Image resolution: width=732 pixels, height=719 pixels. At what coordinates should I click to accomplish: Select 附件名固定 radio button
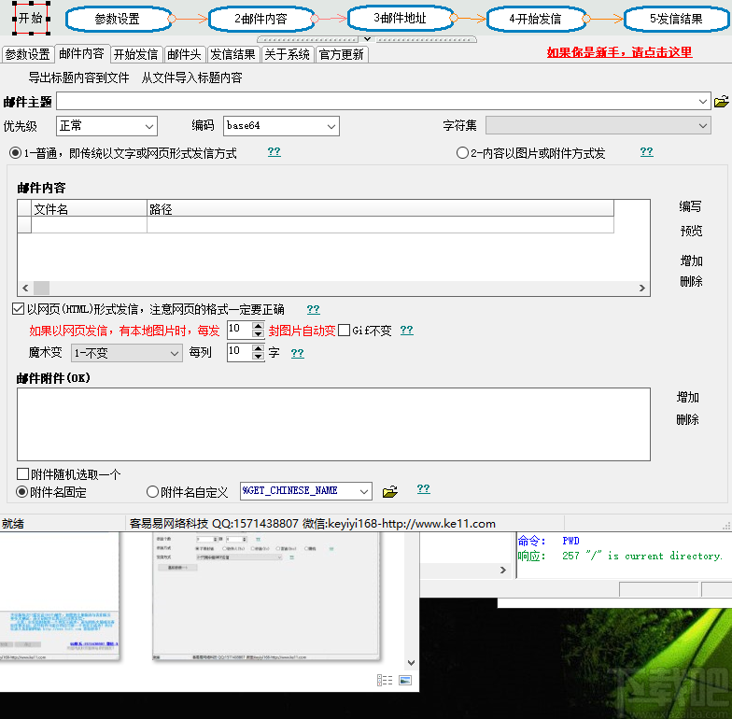coord(22,491)
